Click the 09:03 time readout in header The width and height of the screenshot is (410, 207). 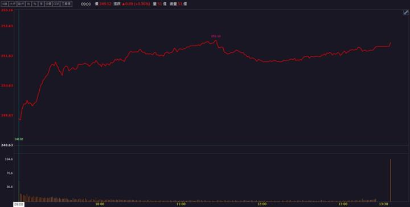86,4
